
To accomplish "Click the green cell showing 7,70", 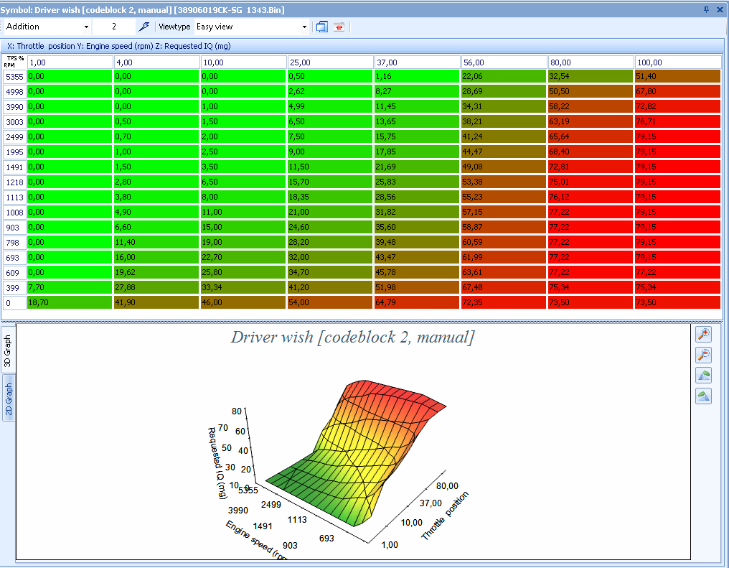I will [x=70, y=288].
